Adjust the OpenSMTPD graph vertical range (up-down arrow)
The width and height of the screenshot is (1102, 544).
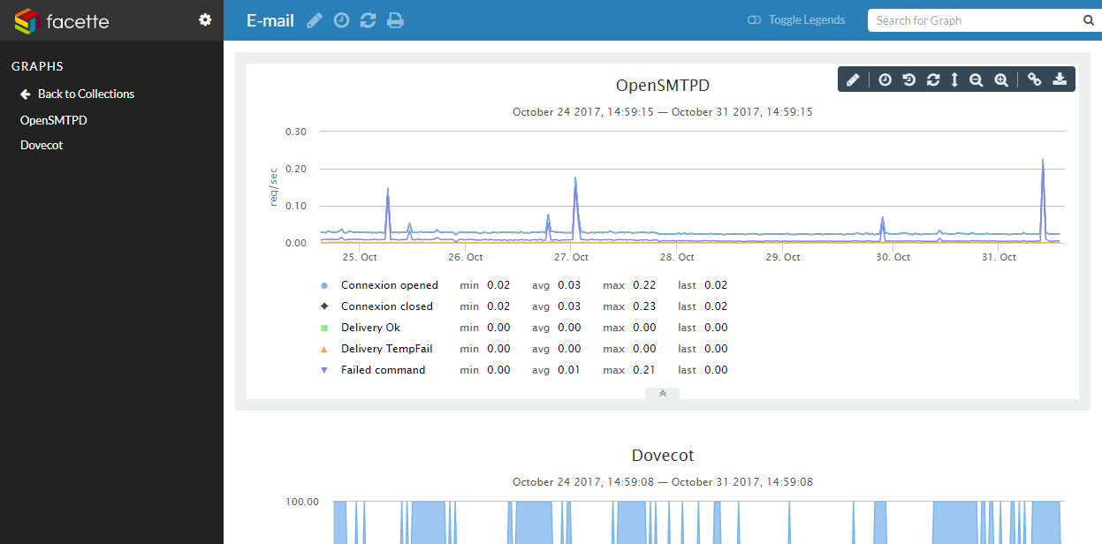[954, 79]
